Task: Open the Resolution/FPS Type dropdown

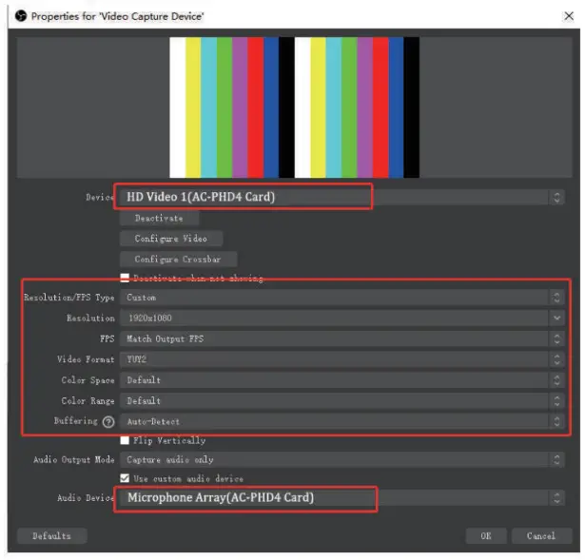Action: (342, 298)
